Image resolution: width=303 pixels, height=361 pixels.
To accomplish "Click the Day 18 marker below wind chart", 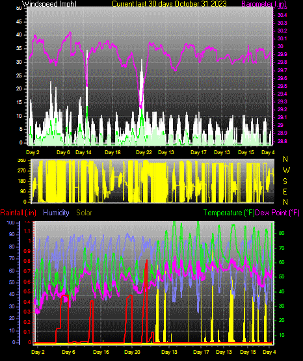I will 112,152.
